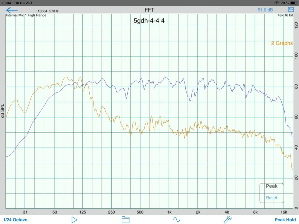This screenshot has height=224, width=299.
Task: Edit the graph title 5gdh-4-4 4
Action: [x=149, y=21]
